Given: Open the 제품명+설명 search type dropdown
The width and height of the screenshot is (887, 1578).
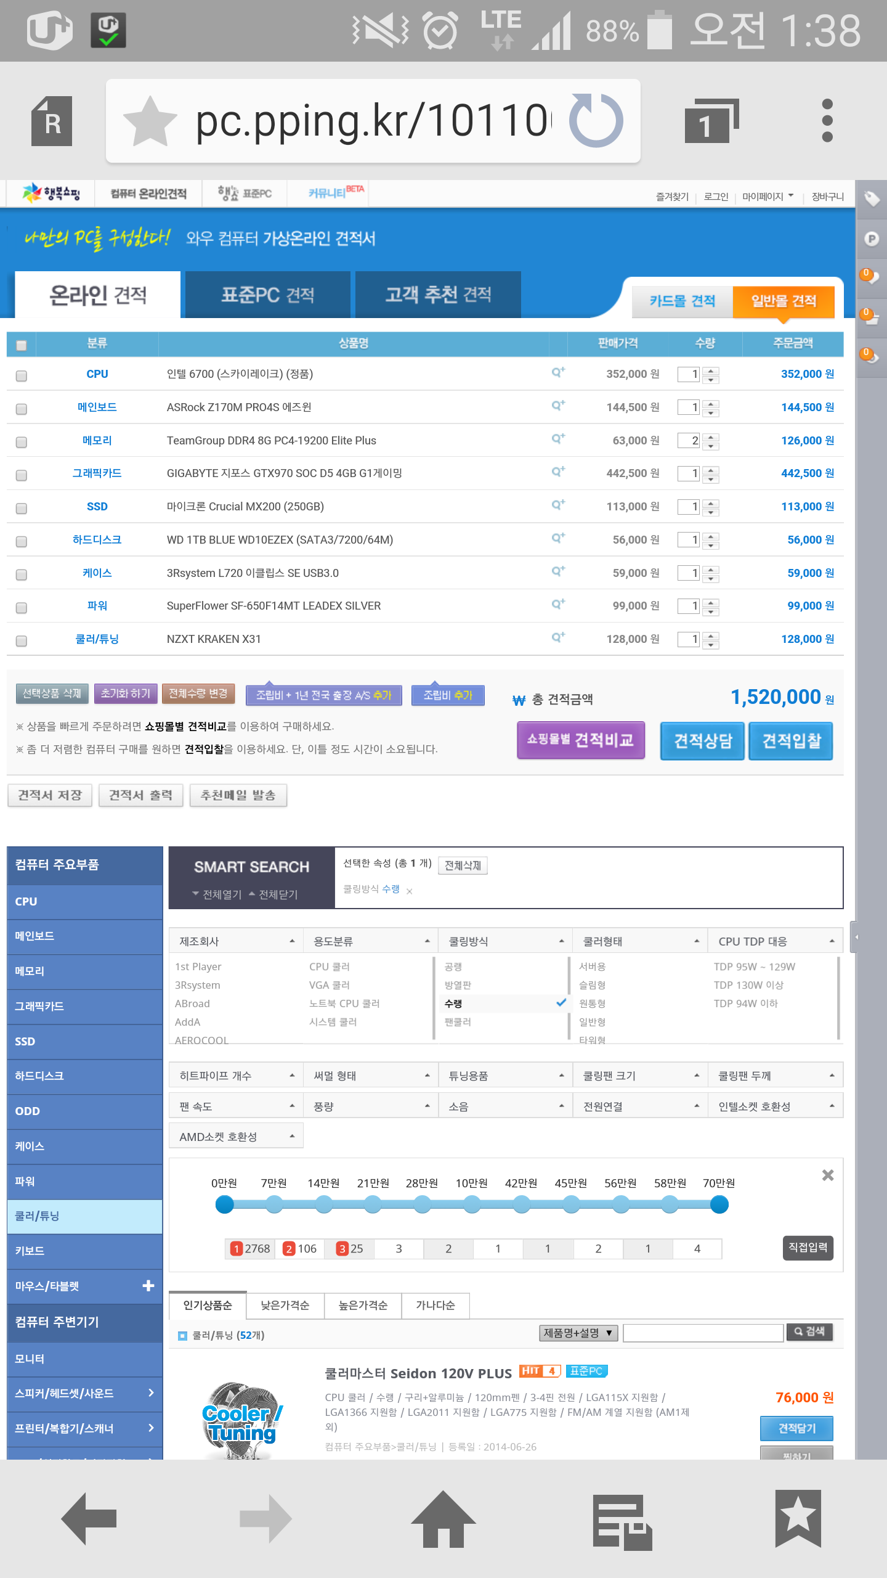Looking at the screenshot, I should (x=578, y=1333).
